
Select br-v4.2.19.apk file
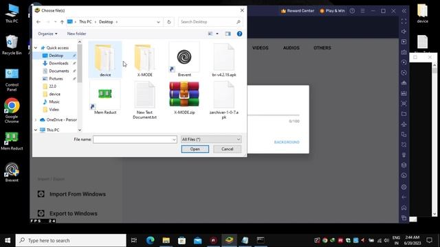click(224, 60)
